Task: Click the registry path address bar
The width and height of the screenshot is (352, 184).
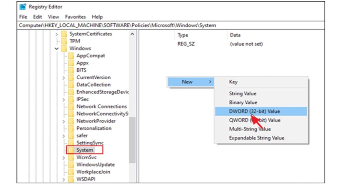Action: [170, 25]
